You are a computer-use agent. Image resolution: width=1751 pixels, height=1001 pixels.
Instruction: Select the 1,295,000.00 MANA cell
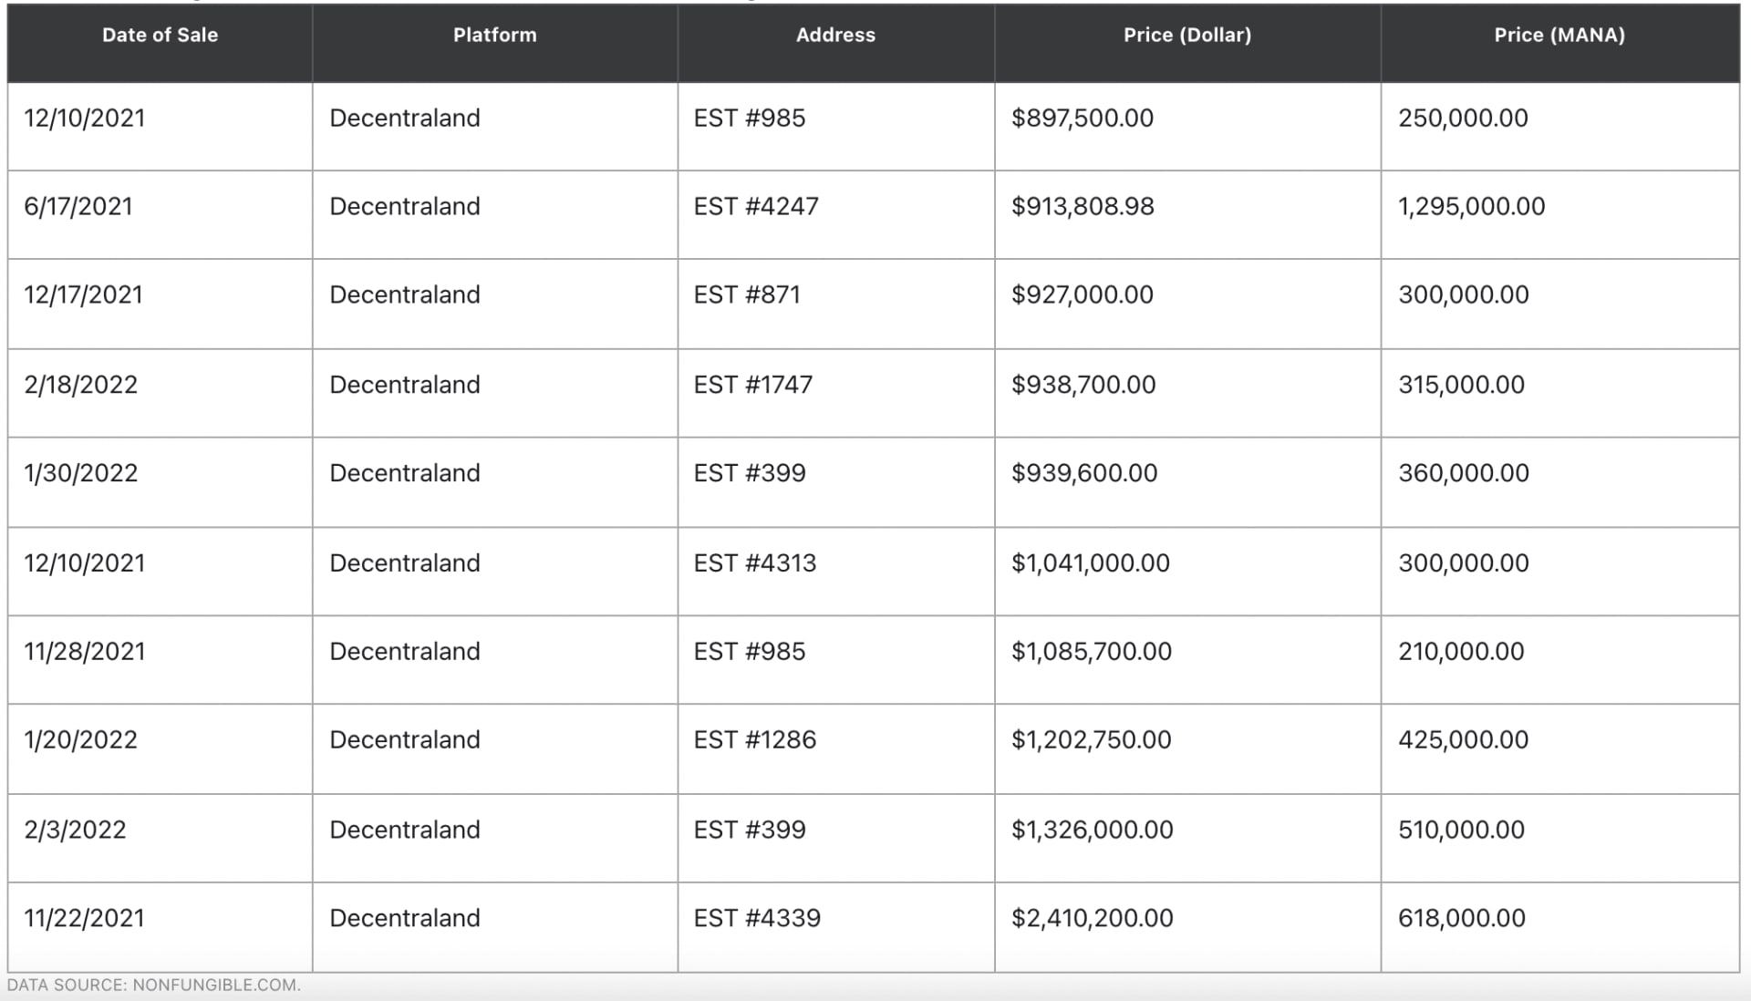(1471, 207)
